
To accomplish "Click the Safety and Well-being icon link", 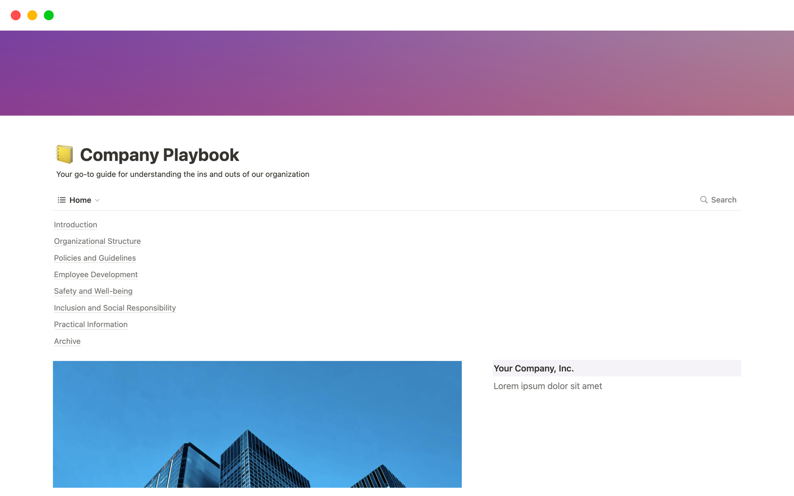I will coord(93,291).
